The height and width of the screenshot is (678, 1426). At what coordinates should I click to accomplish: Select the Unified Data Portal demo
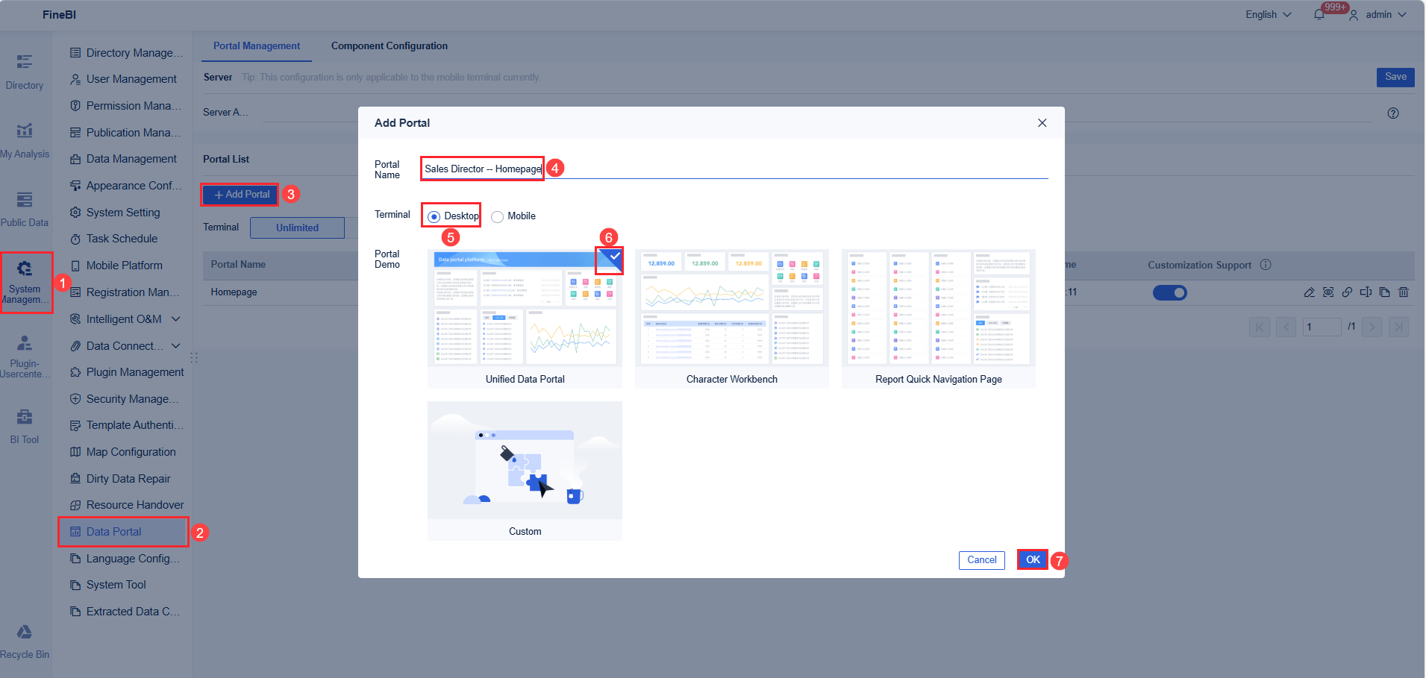pyautogui.click(x=525, y=319)
